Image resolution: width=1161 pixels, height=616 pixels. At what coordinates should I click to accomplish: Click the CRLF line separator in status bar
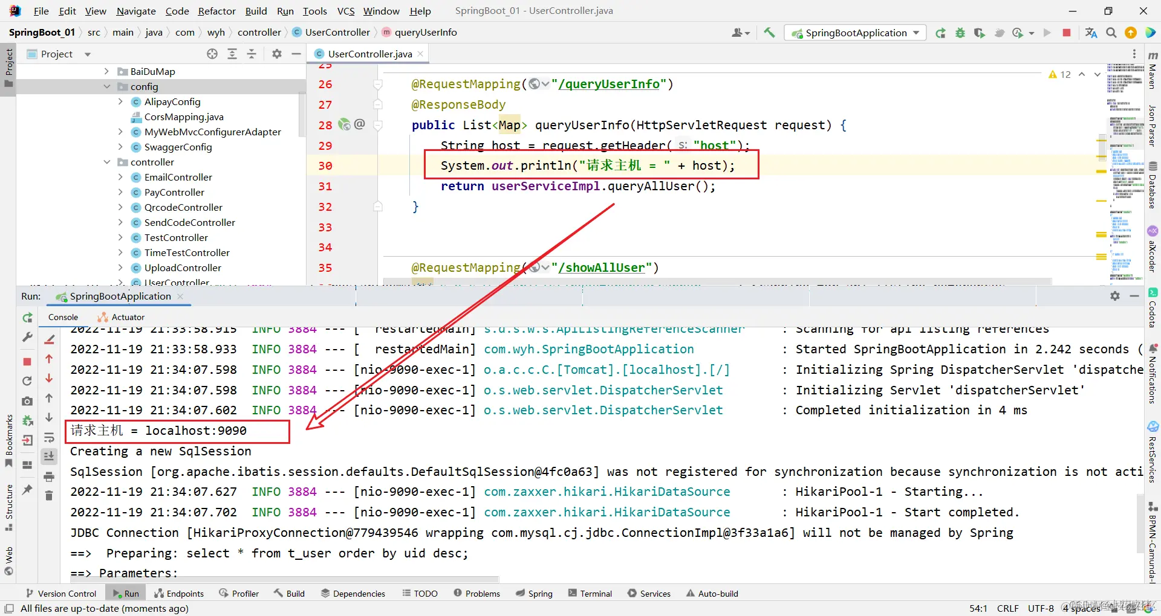[1008, 609]
